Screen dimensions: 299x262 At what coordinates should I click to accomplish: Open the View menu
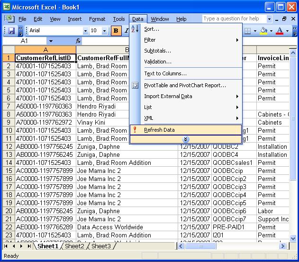point(55,19)
